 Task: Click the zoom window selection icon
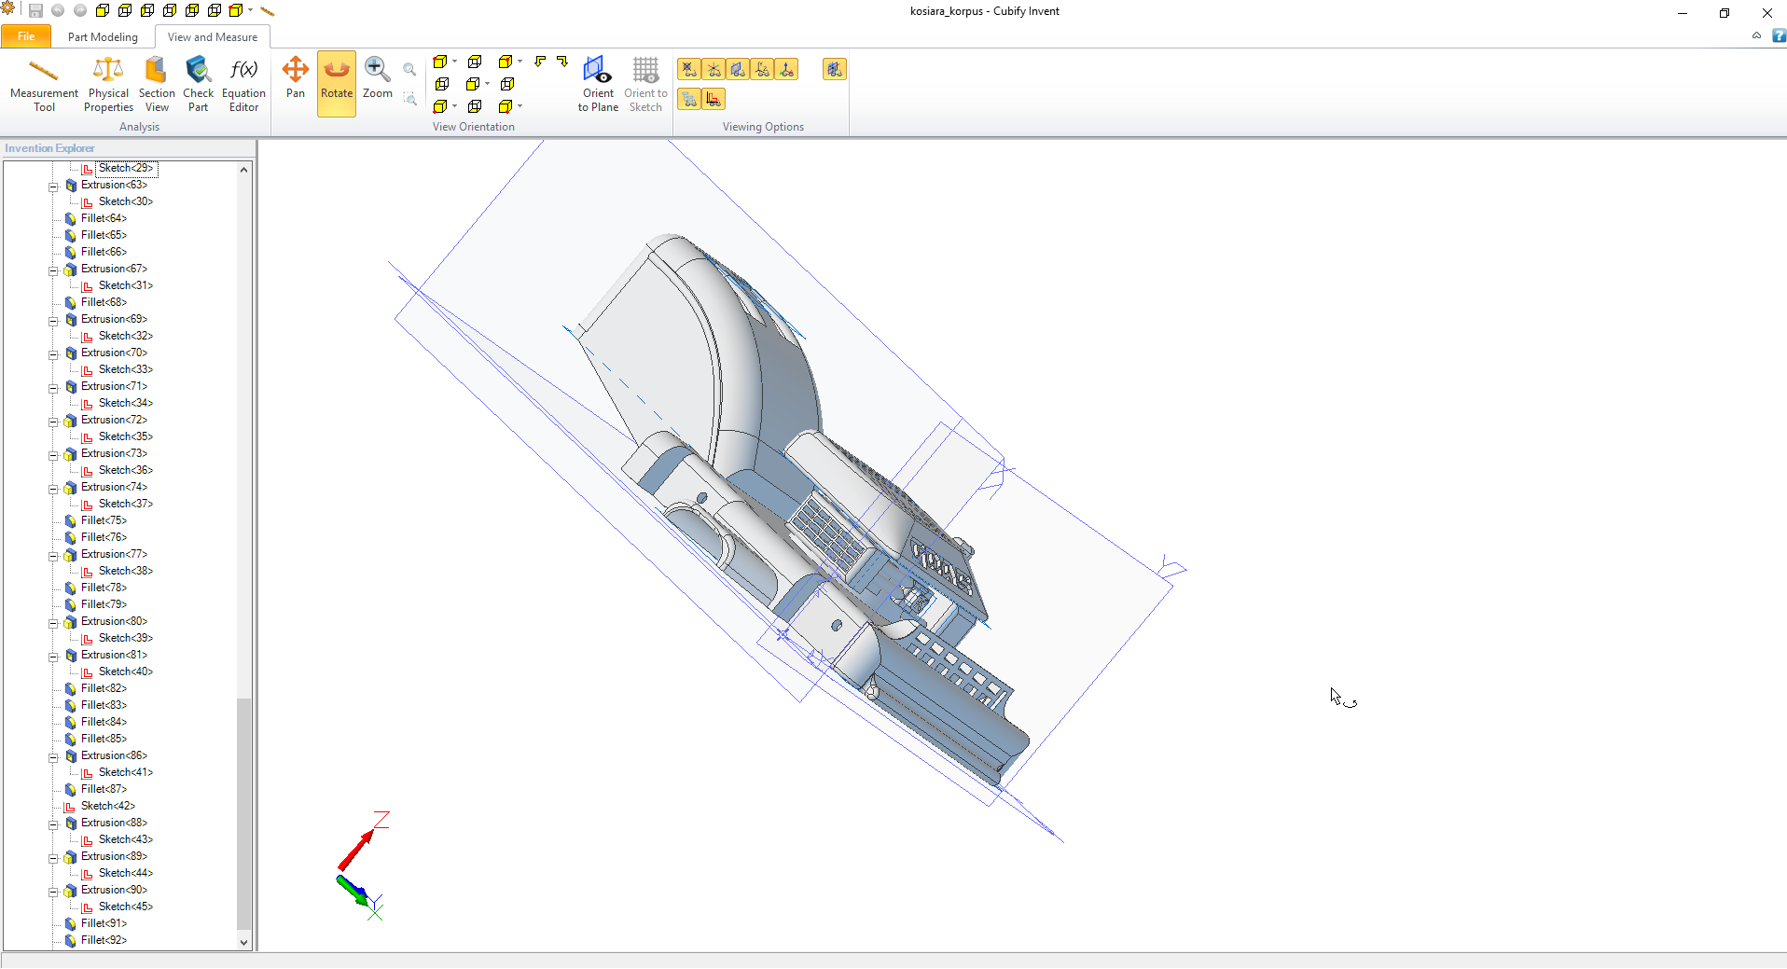[409, 98]
